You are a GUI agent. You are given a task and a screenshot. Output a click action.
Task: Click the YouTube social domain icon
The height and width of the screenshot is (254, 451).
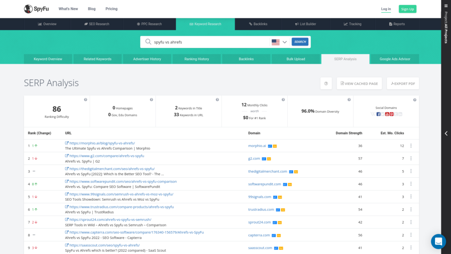[x=387, y=114]
